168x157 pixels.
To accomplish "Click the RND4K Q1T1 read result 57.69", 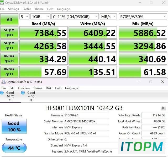I will (x=44, y=72).
